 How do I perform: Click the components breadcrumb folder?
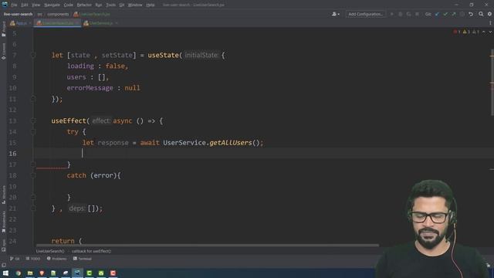58,14
